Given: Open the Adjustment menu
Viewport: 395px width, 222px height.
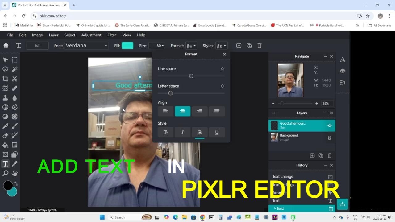Looking at the screenshot, I should point(91,35).
